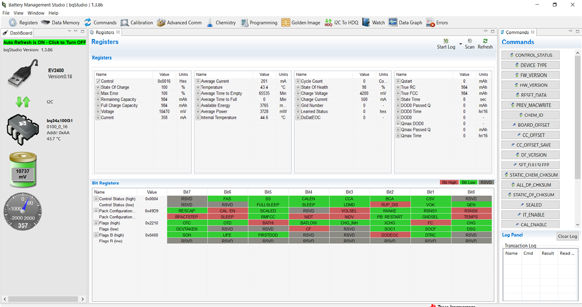This screenshot has width=582, height=307.
Task: Open the Chemistry tool
Action: 221,23
